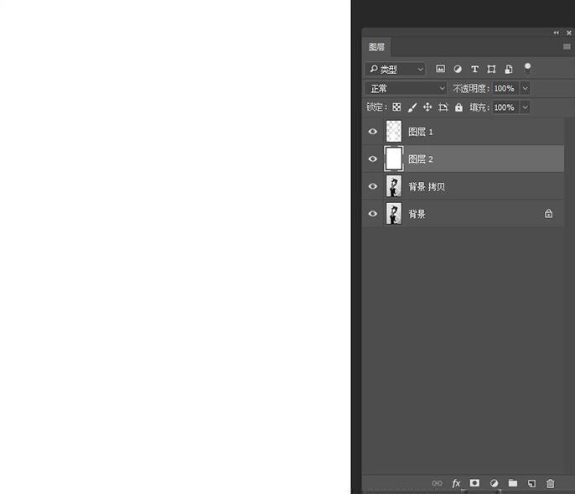Filter layers by adjustment layer icon

[458, 69]
